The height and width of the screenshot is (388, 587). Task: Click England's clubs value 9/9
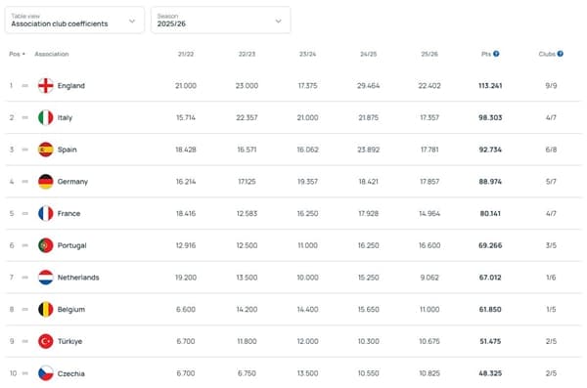pyautogui.click(x=551, y=86)
